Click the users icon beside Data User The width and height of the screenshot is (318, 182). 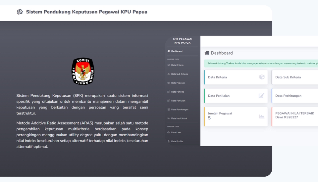pyautogui.click(x=169, y=133)
